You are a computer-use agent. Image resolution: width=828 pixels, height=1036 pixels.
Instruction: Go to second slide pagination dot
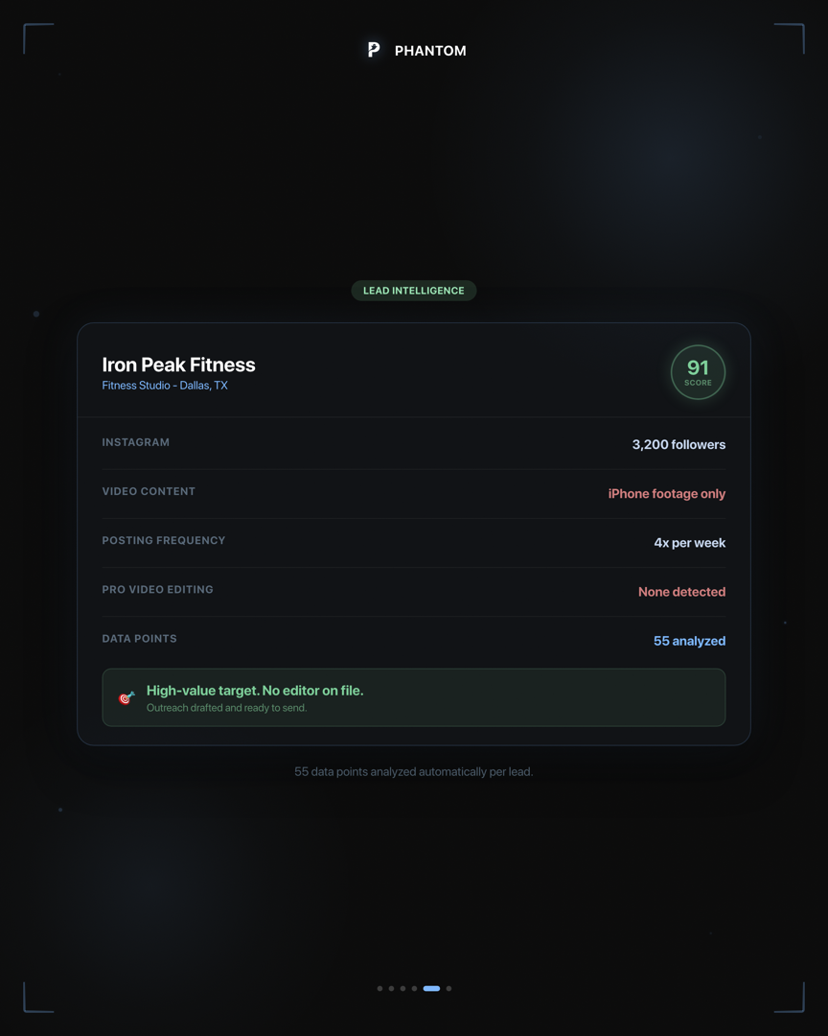tap(392, 988)
